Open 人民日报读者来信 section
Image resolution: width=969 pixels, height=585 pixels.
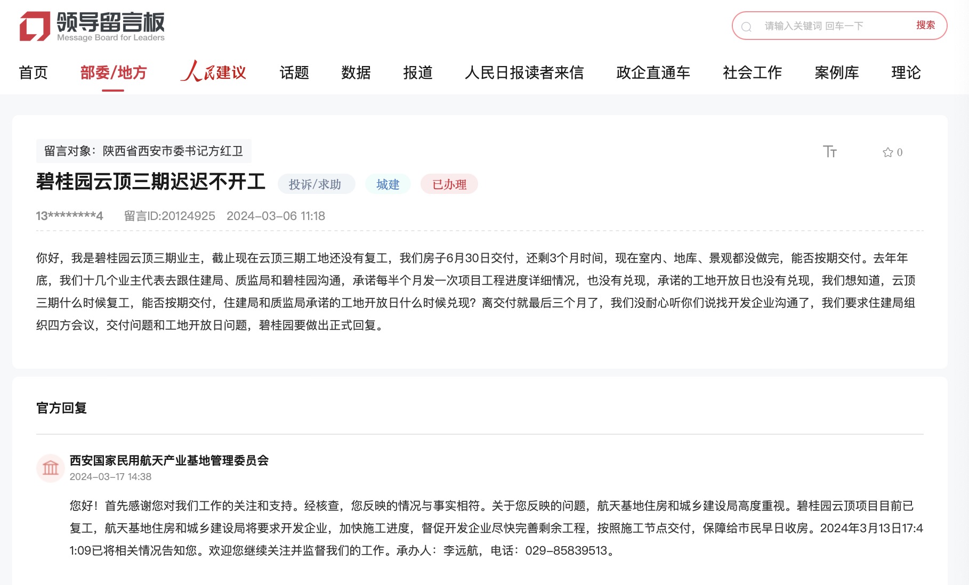point(524,72)
